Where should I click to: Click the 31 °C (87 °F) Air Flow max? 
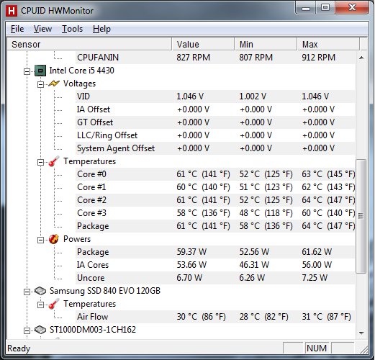pos(326,317)
